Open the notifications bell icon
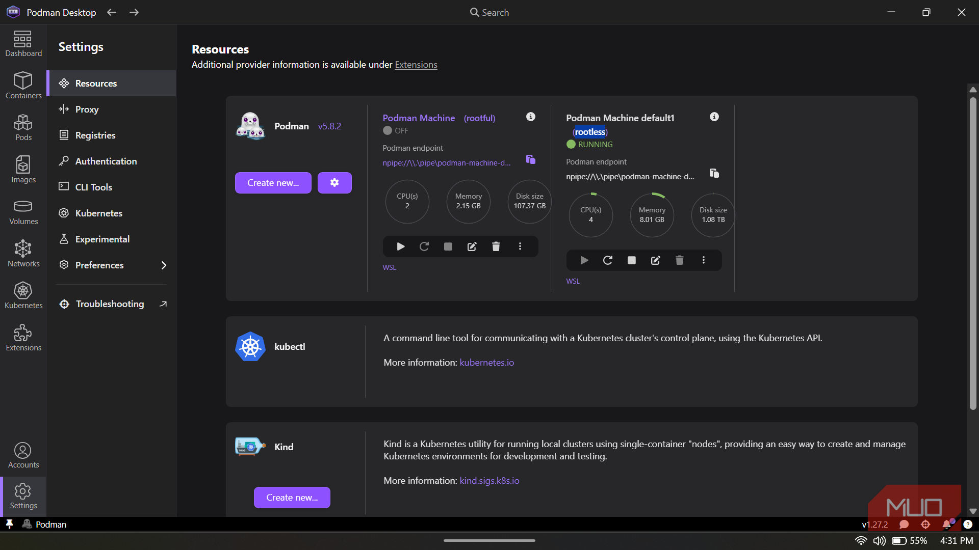The image size is (979, 550). click(947, 525)
